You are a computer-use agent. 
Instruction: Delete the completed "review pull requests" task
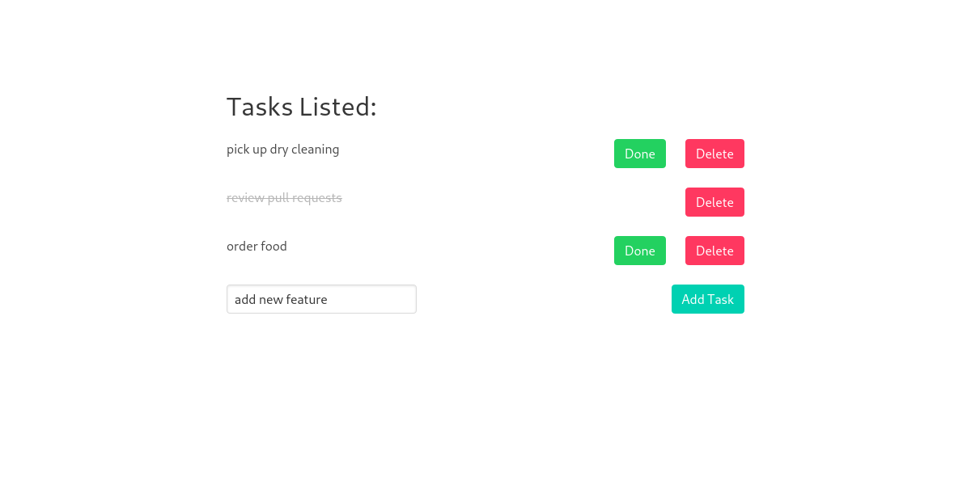(x=714, y=202)
